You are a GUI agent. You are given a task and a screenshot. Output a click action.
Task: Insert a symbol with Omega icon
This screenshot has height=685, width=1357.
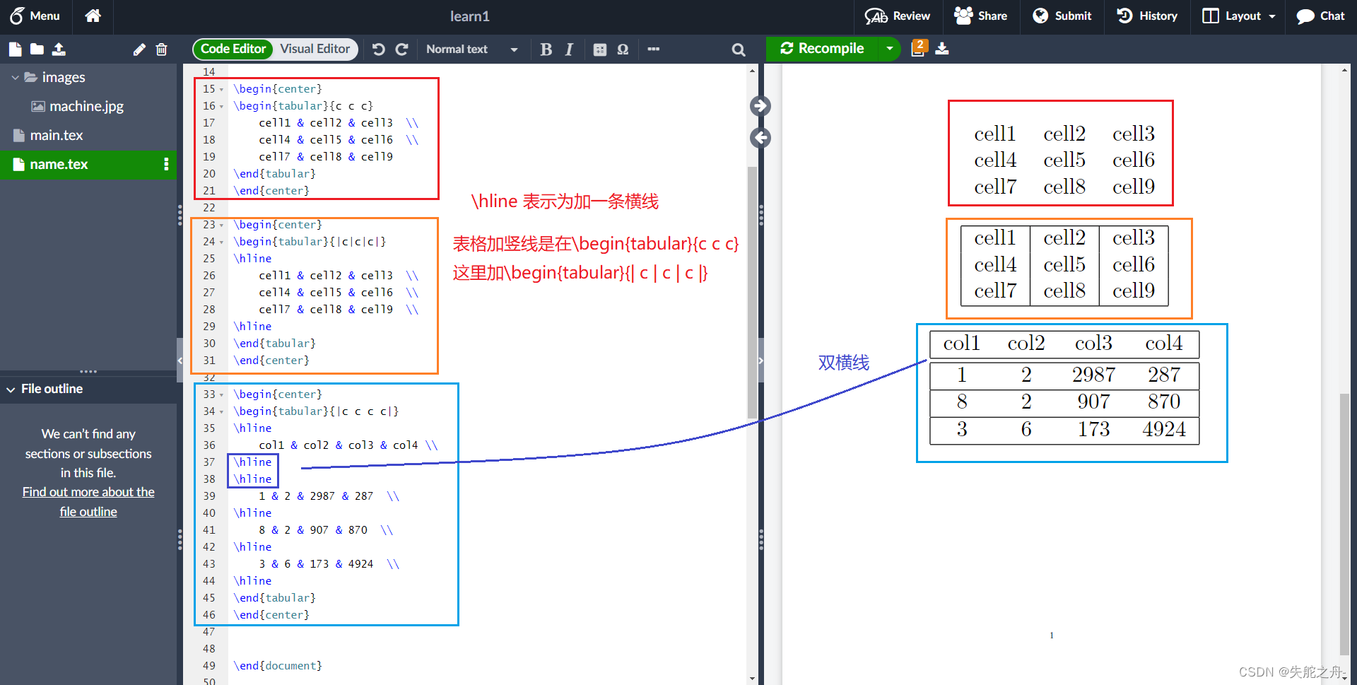point(623,49)
